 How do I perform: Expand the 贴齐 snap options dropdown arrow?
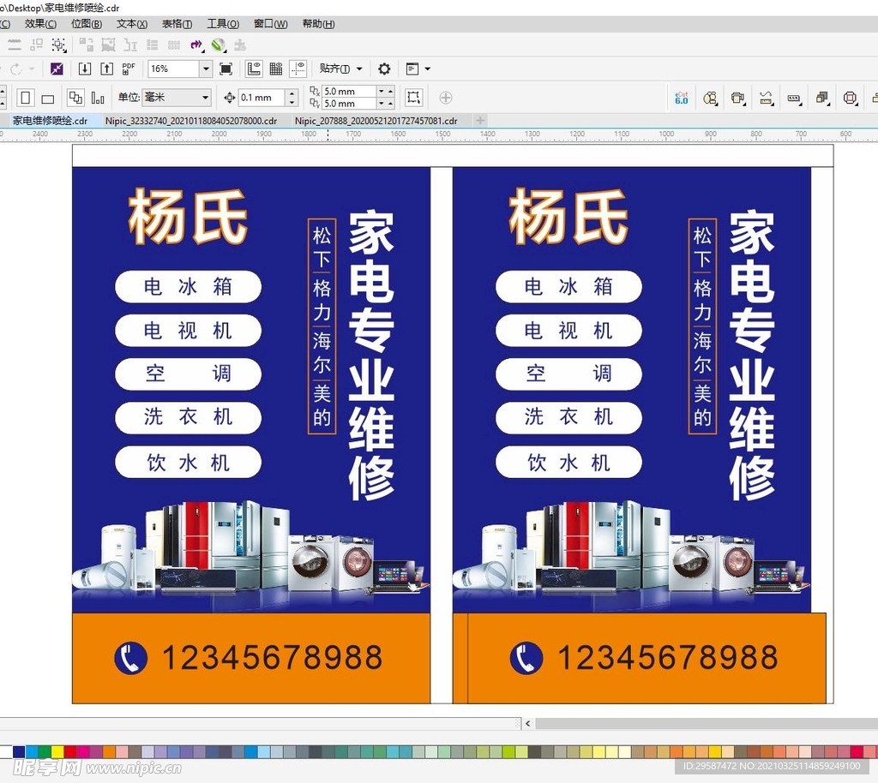pos(359,69)
